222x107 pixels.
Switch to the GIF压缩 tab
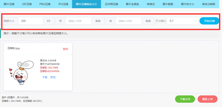(27, 4)
